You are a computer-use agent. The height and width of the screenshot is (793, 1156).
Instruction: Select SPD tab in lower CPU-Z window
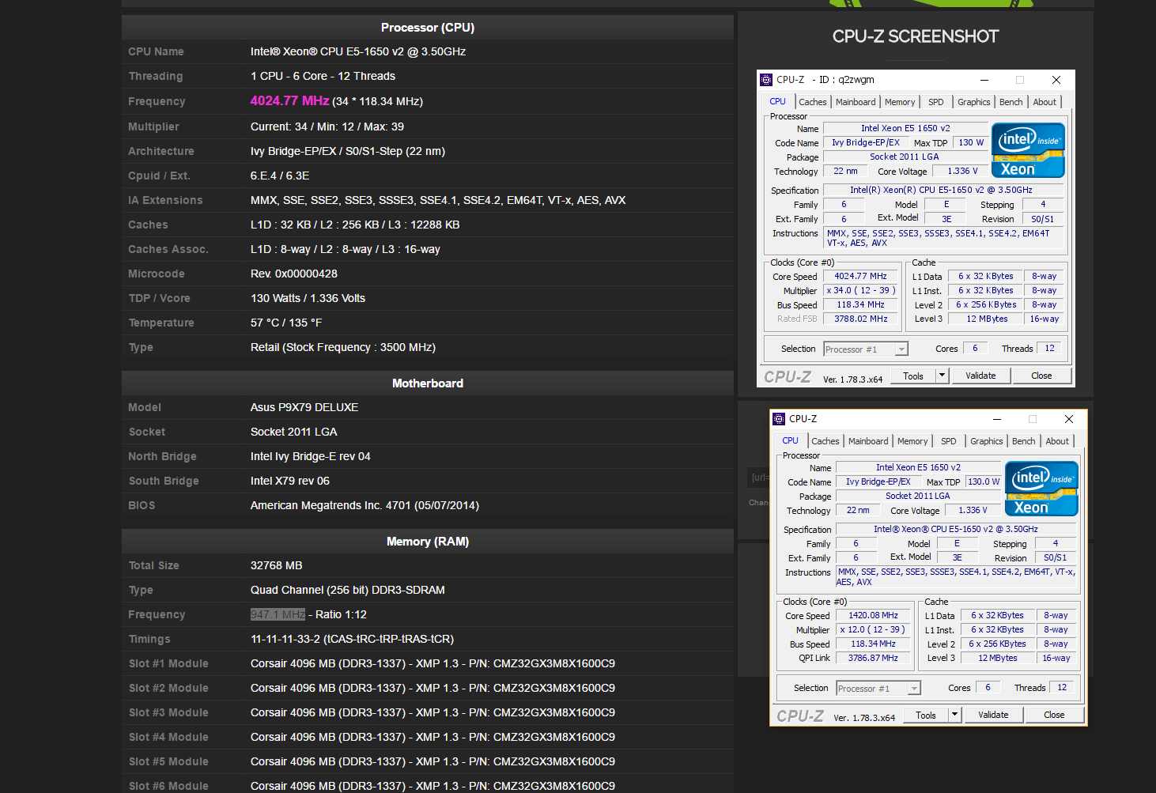tap(949, 441)
